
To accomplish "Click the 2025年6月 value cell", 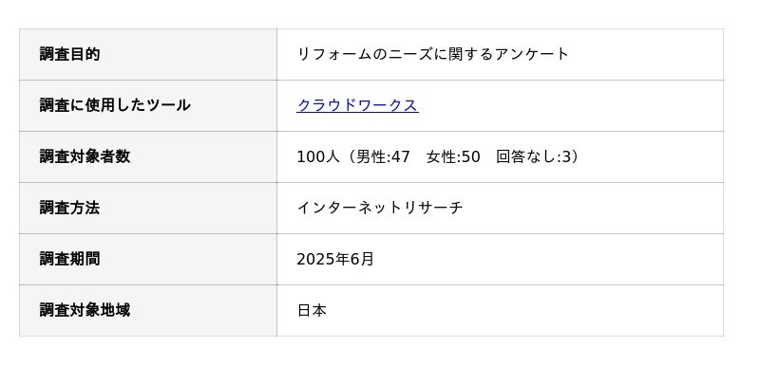I will pos(501,259).
